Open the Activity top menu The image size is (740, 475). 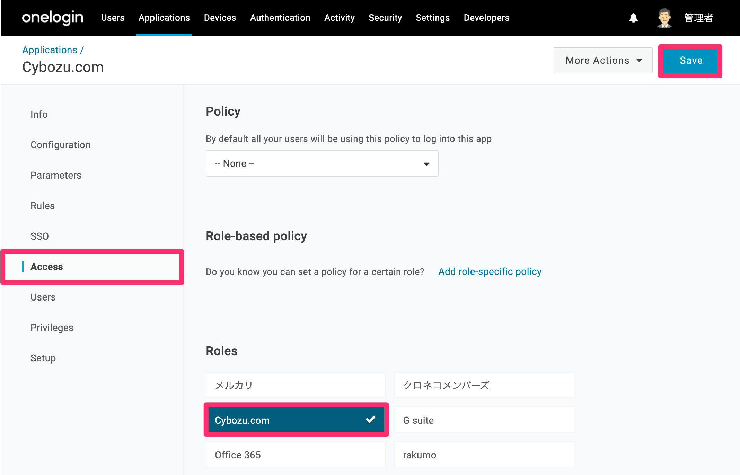tap(340, 18)
